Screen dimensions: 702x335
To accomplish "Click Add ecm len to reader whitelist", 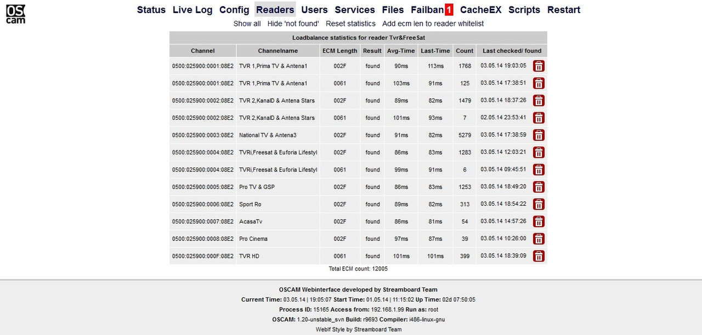I will (x=433, y=24).
